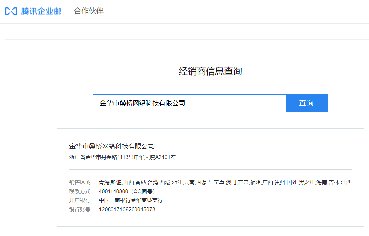Screen dimensions: 369x236
Task: Select the 银行账号 field label
Action: (x=80, y=209)
